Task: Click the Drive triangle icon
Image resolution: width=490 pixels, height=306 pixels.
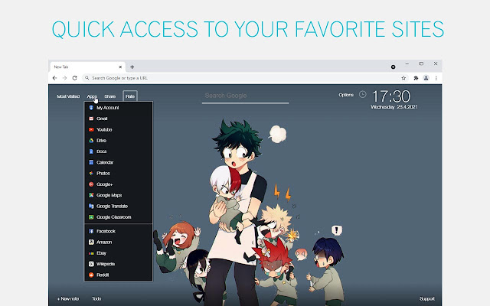Action: point(91,141)
